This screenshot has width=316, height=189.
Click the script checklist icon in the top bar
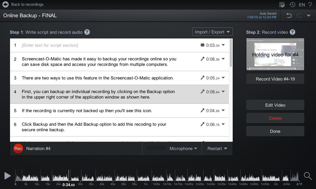point(282,4)
